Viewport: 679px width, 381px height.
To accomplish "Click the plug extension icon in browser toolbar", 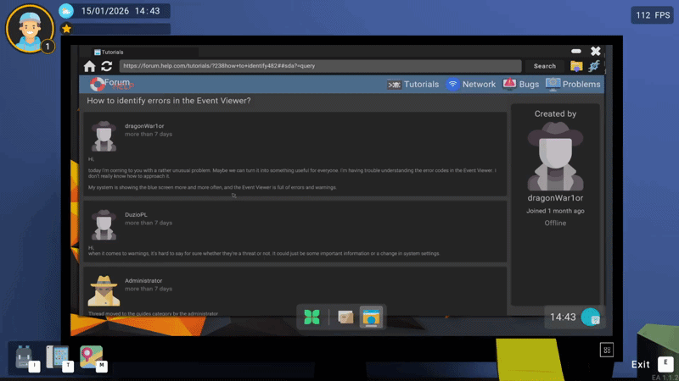I will (594, 66).
